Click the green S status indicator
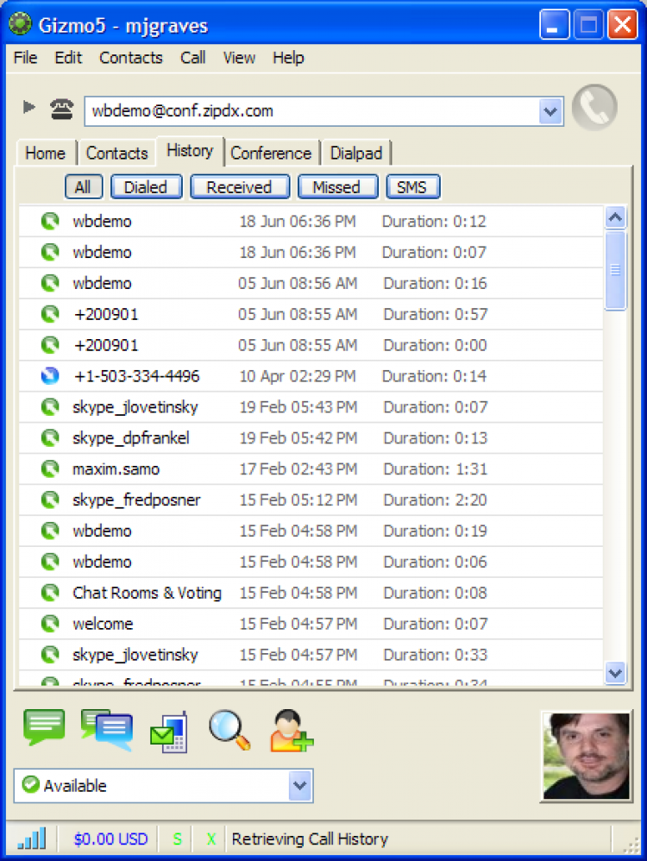 (x=177, y=839)
